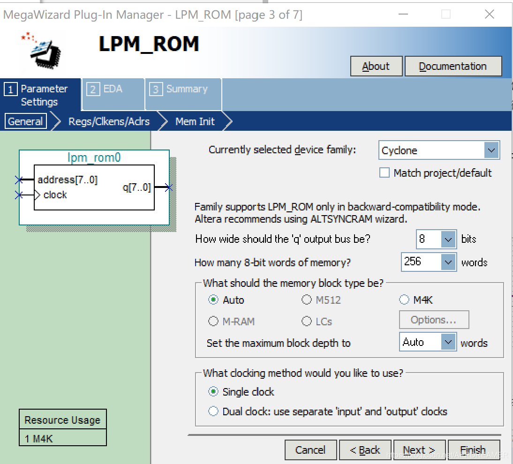Go to the Mem Init sub-page
Image resolution: width=513 pixels, height=464 pixels.
[x=195, y=122]
